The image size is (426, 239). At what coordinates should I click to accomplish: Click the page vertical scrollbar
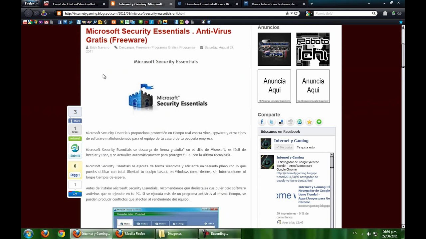403,126
